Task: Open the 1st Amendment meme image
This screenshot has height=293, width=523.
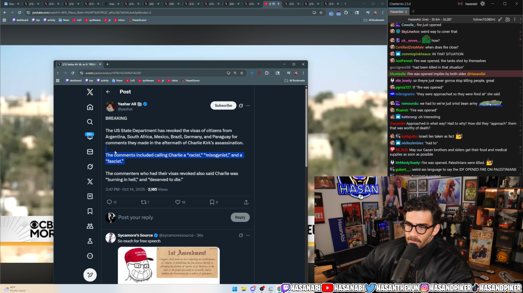Action: [x=169, y=265]
